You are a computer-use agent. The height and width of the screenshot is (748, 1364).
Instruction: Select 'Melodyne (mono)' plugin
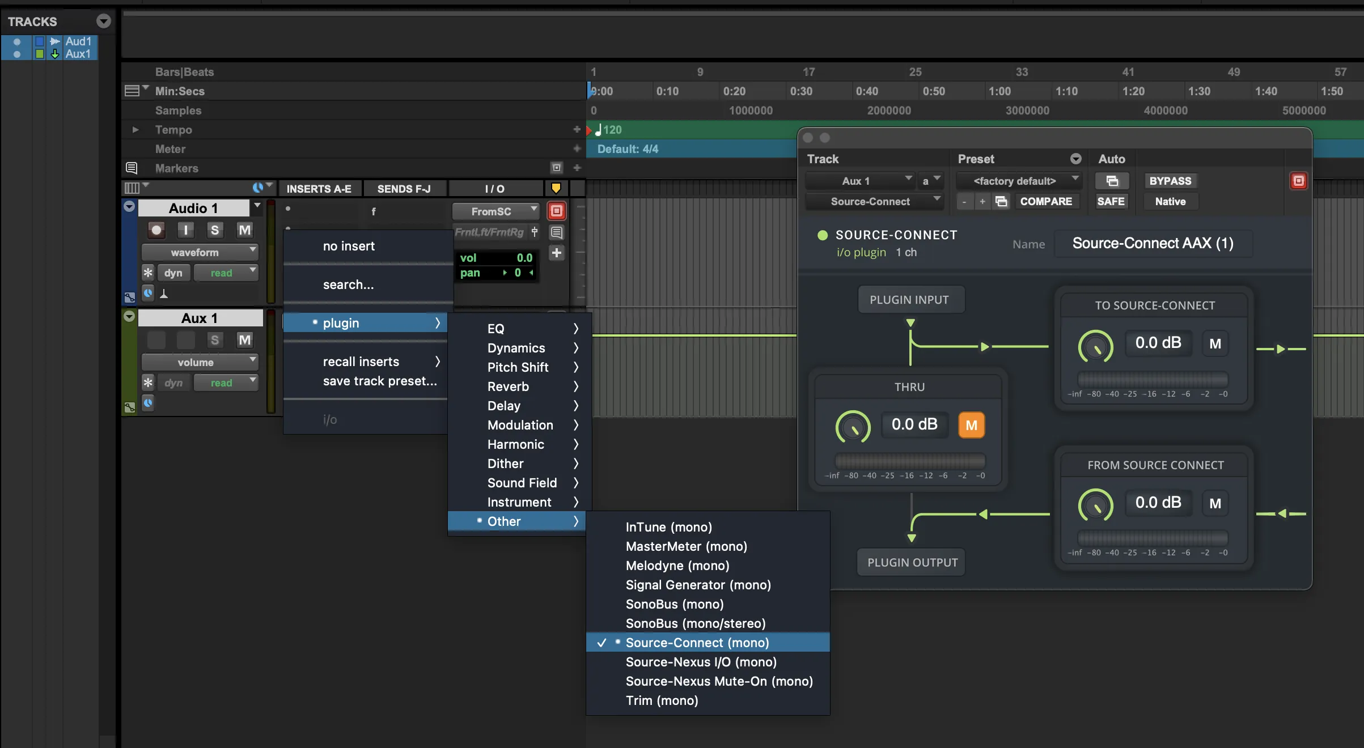point(708,566)
